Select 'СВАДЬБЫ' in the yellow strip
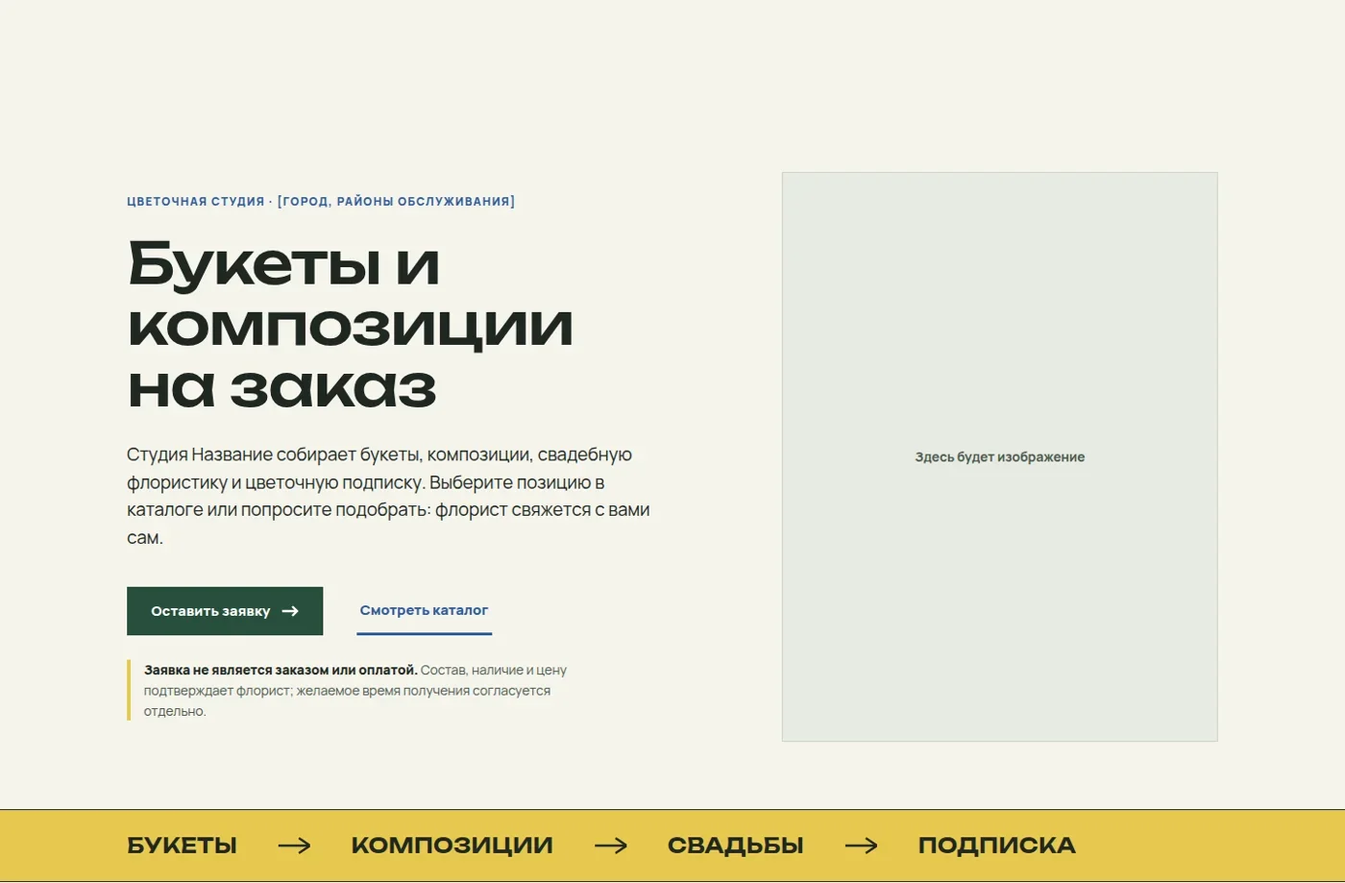 (735, 846)
